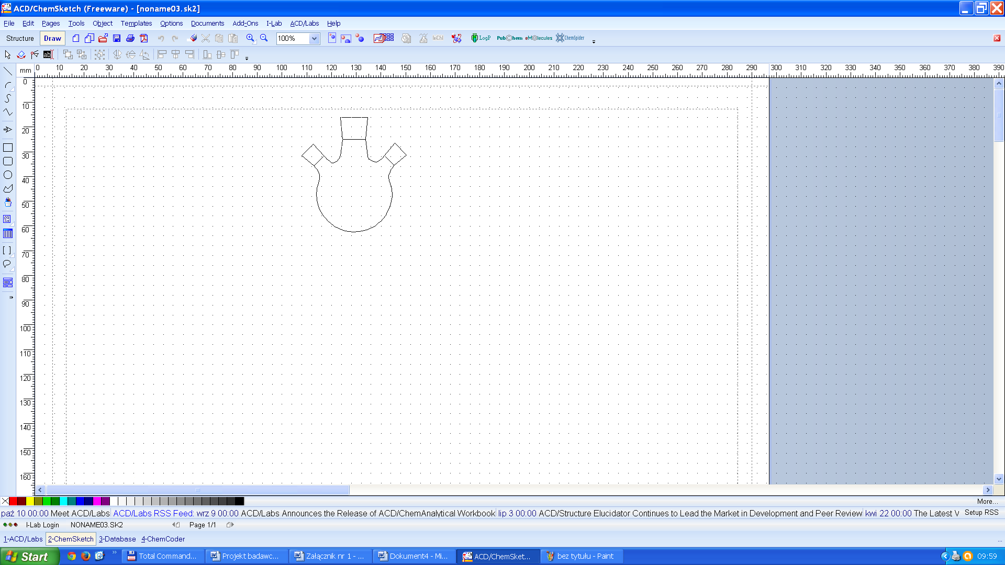Choose the Select/Move arrow tool
Image resolution: width=1005 pixels, height=565 pixels.
click(8, 54)
